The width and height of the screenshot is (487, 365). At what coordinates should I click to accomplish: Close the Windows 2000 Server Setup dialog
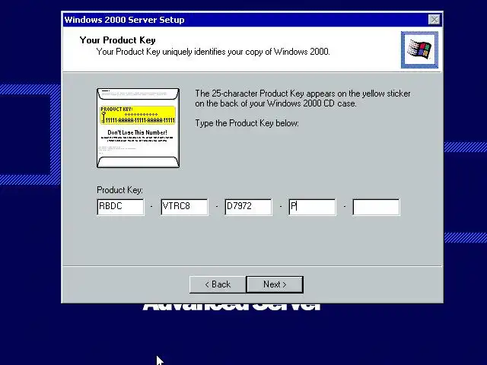pos(434,20)
